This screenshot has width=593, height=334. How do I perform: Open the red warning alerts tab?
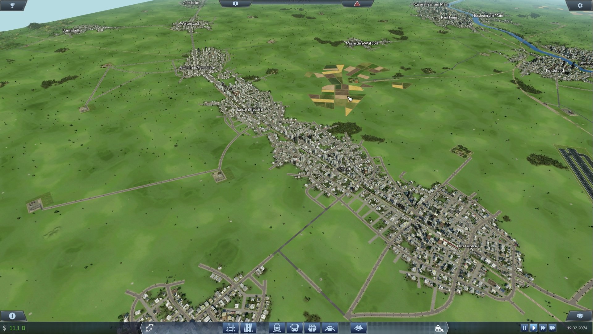tap(357, 4)
